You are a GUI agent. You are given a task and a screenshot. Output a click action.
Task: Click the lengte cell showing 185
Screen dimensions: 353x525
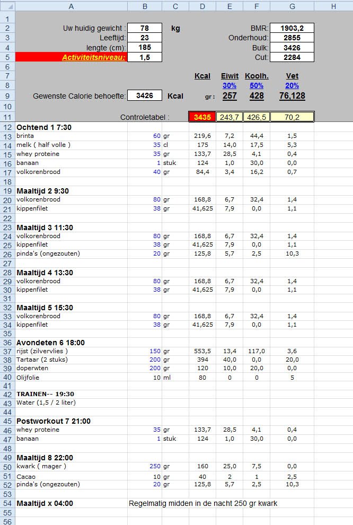145,47
